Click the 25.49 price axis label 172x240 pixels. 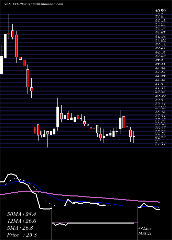click(160, 136)
